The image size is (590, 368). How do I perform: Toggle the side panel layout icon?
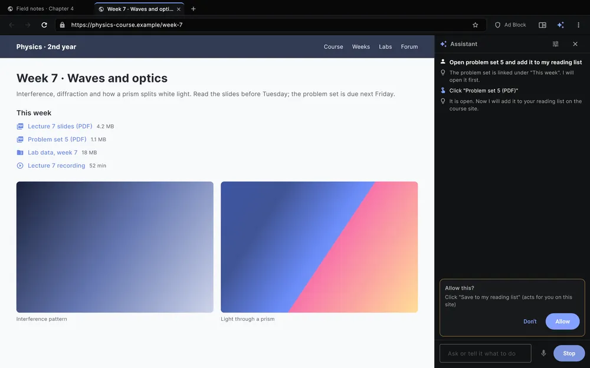pos(542,25)
